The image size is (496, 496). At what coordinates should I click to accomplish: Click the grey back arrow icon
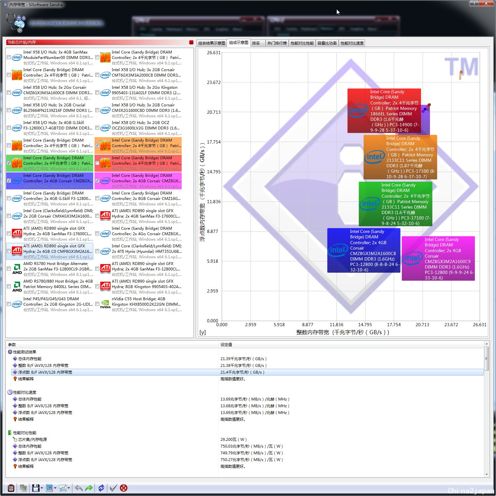[x=79, y=488]
